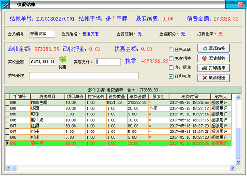The image size is (247, 176).
Task: Select the 红酒 item cell
Action: click(48, 126)
